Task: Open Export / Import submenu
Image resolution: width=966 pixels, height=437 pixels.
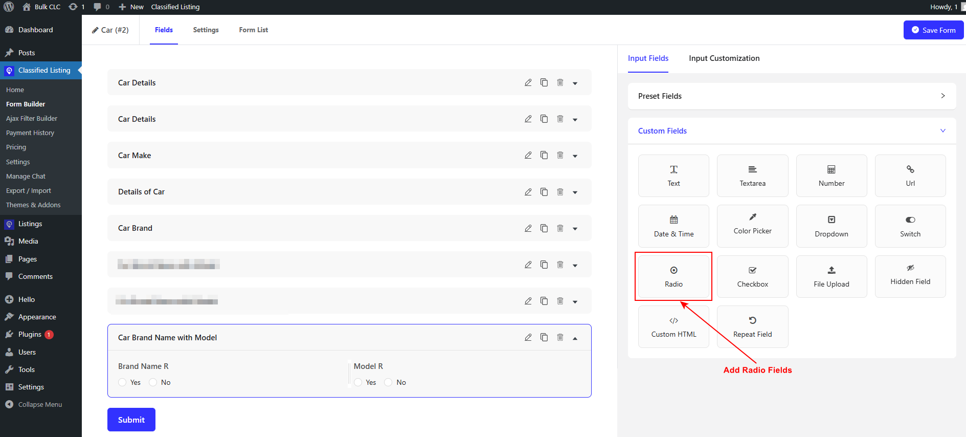Action: pyautogui.click(x=29, y=190)
